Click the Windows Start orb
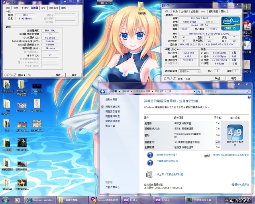255x204 pixels. [x=5, y=200]
